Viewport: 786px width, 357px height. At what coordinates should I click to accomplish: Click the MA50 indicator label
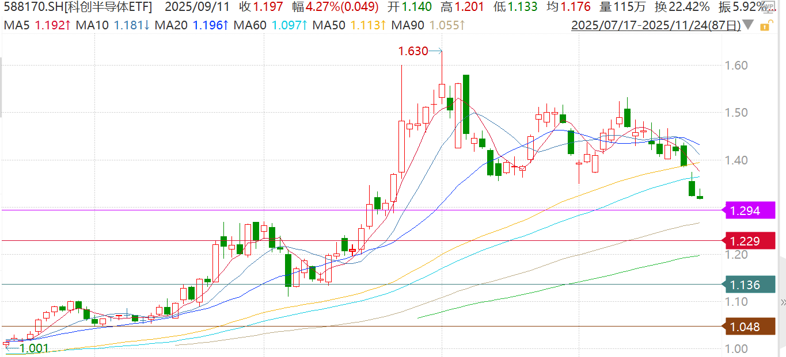(327, 26)
